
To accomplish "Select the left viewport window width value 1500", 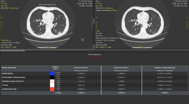I will click(x=7, y=47).
